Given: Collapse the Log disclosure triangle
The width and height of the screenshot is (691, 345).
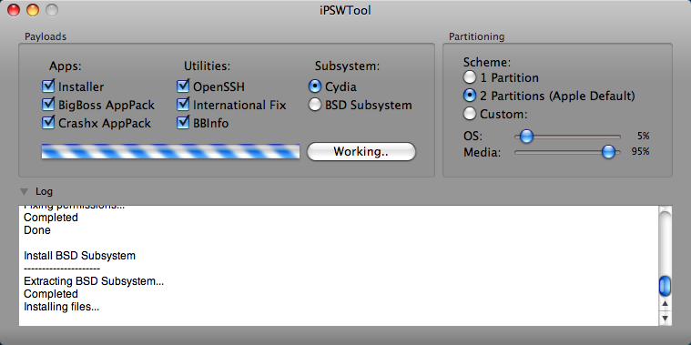Looking at the screenshot, I should 25,192.
